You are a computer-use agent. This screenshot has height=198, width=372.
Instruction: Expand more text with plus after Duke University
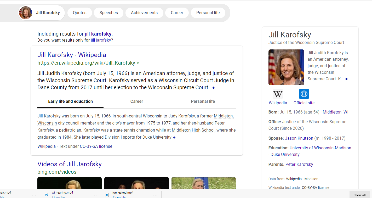(174, 137)
